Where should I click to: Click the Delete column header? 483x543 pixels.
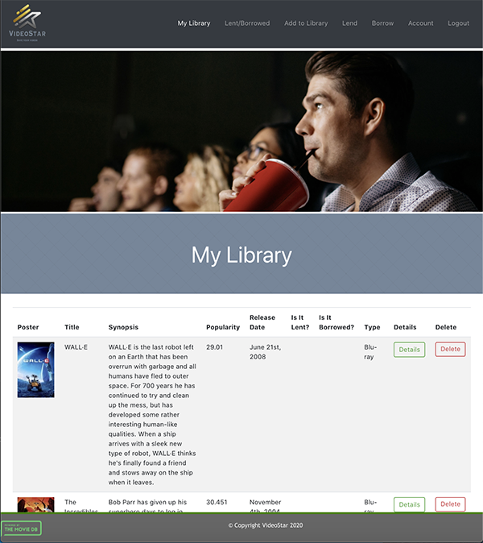click(446, 327)
